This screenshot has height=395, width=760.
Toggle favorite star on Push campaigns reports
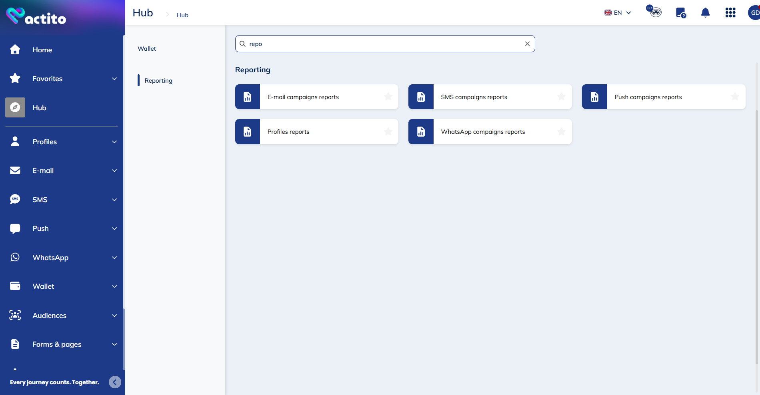pos(735,97)
